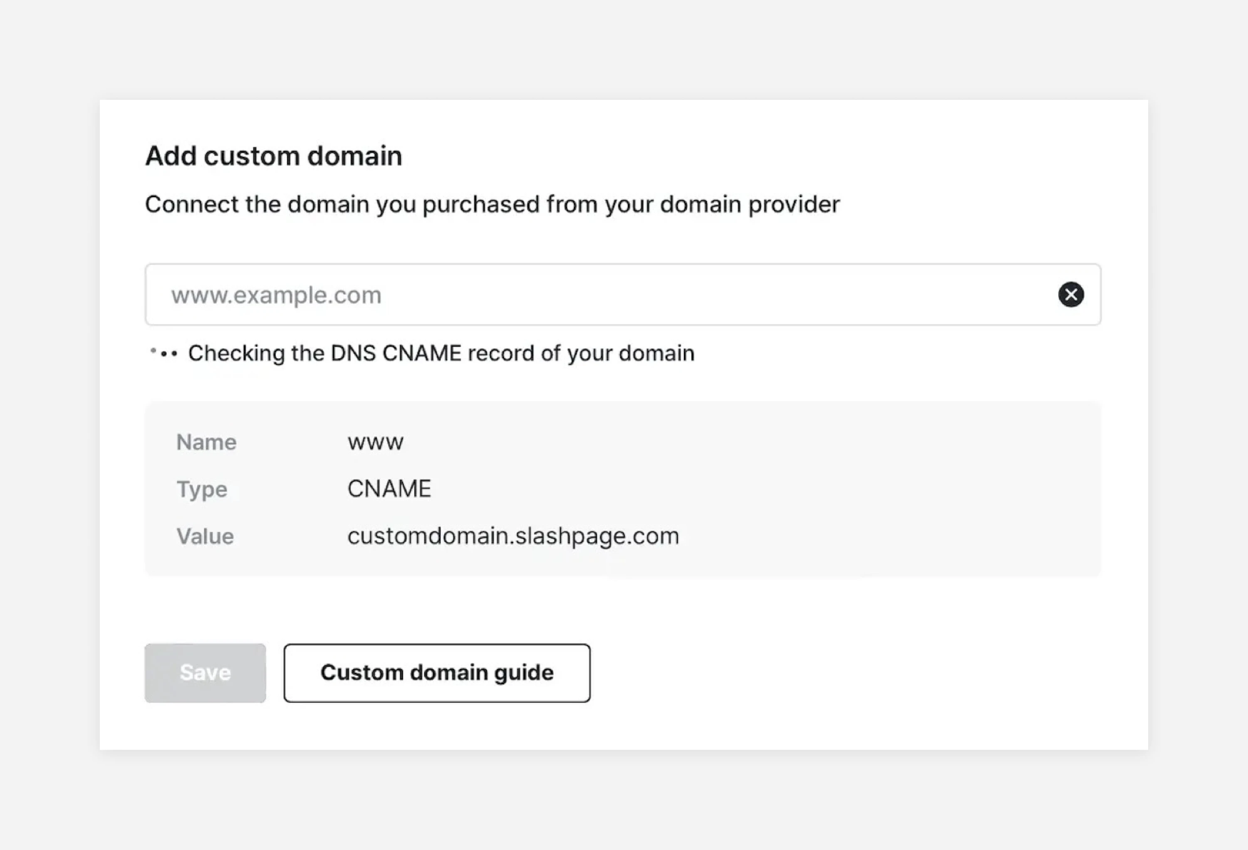Click the loading dots beside the DNS status

(163, 353)
